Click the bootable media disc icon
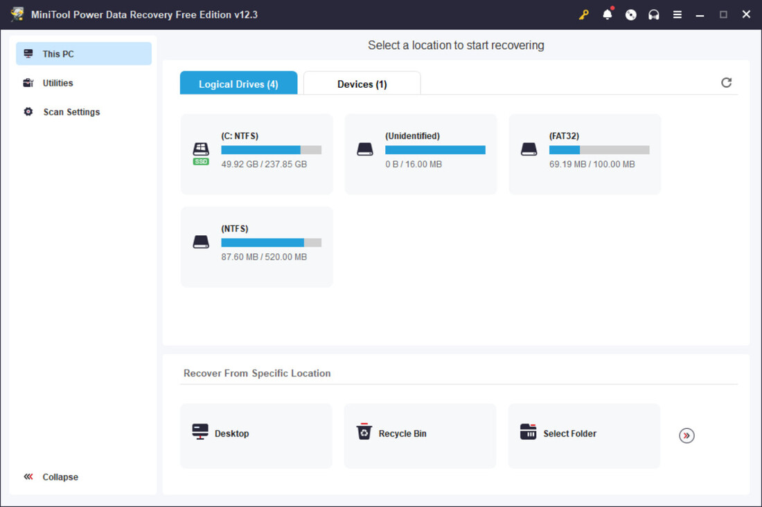Image resolution: width=762 pixels, height=507 pixels. coord(631,15)
